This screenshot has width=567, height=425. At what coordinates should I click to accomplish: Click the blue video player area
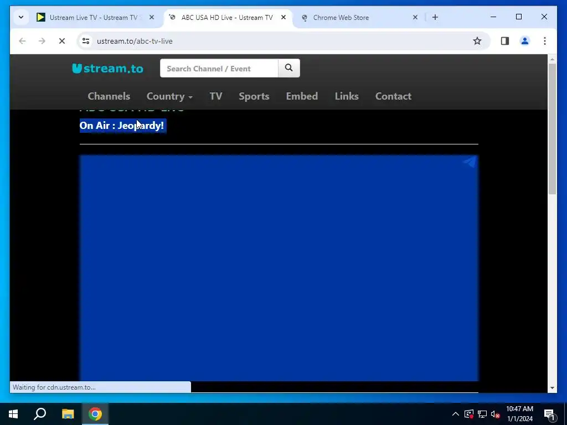click(x=279, y=268)
